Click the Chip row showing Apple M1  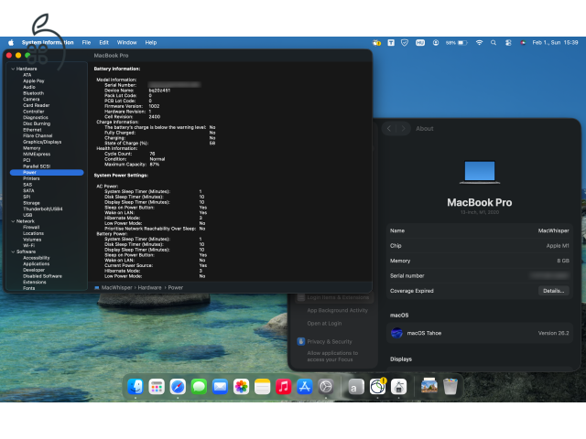click(x=480, y=246)
